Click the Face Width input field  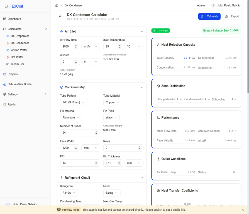click(x=70, y=148)
